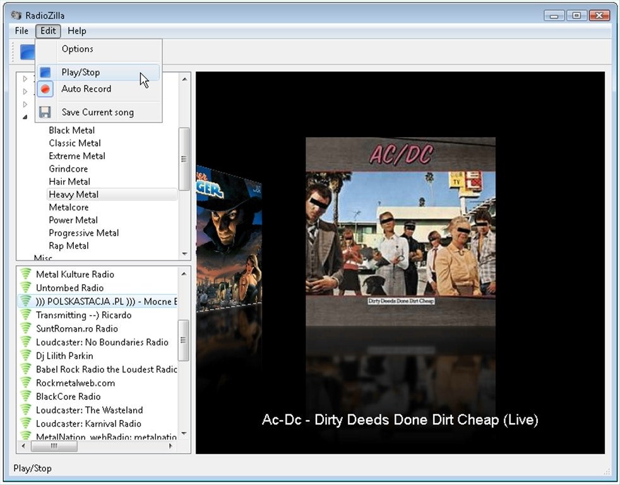Choose Extreme Metal in the genre tree
Screen dimensions: 620x485
click(x=77, y=156)
